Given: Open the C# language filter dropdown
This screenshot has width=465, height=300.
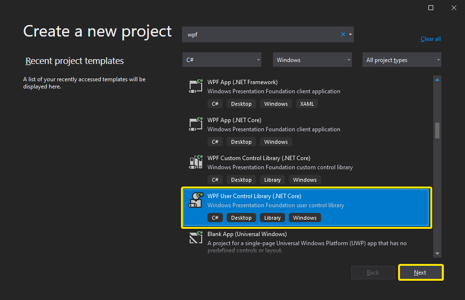Looking at the screenshot, I should click(x=222, y=60).
